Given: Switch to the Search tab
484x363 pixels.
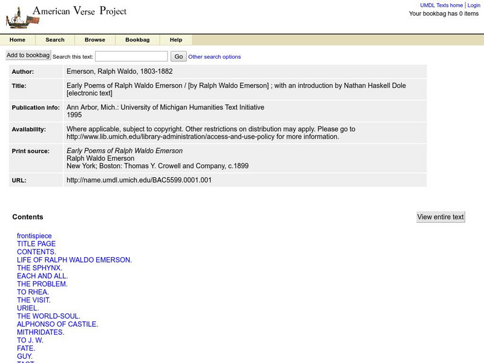Looking at the screenshot, I should [55, 39].
